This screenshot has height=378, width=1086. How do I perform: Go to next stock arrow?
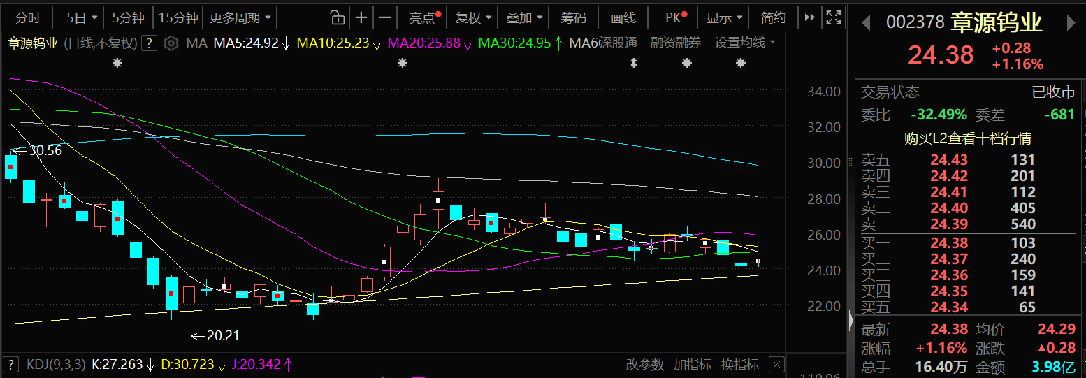pyautogui.click(x=1071, y=23)
